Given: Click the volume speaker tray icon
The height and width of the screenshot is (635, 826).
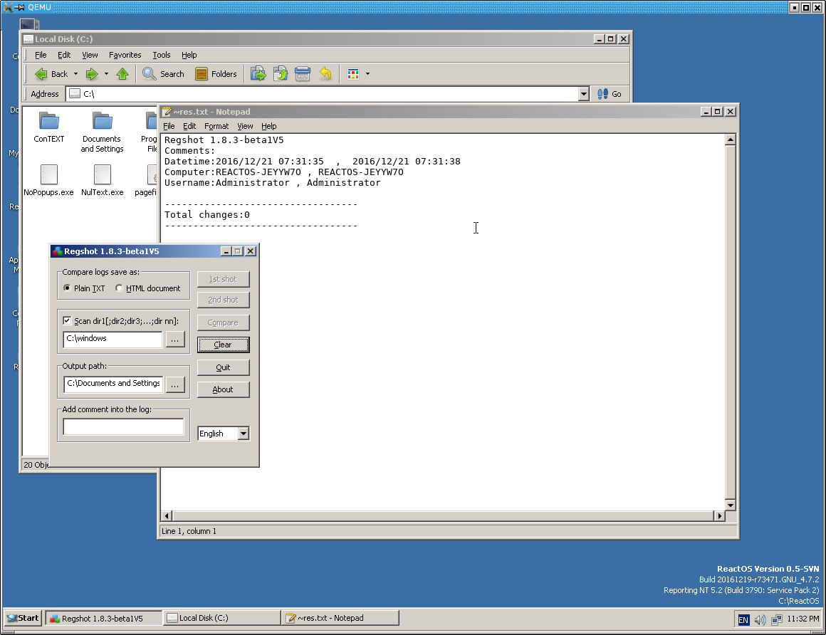Looking at the screenshot, I should [760, 620].
